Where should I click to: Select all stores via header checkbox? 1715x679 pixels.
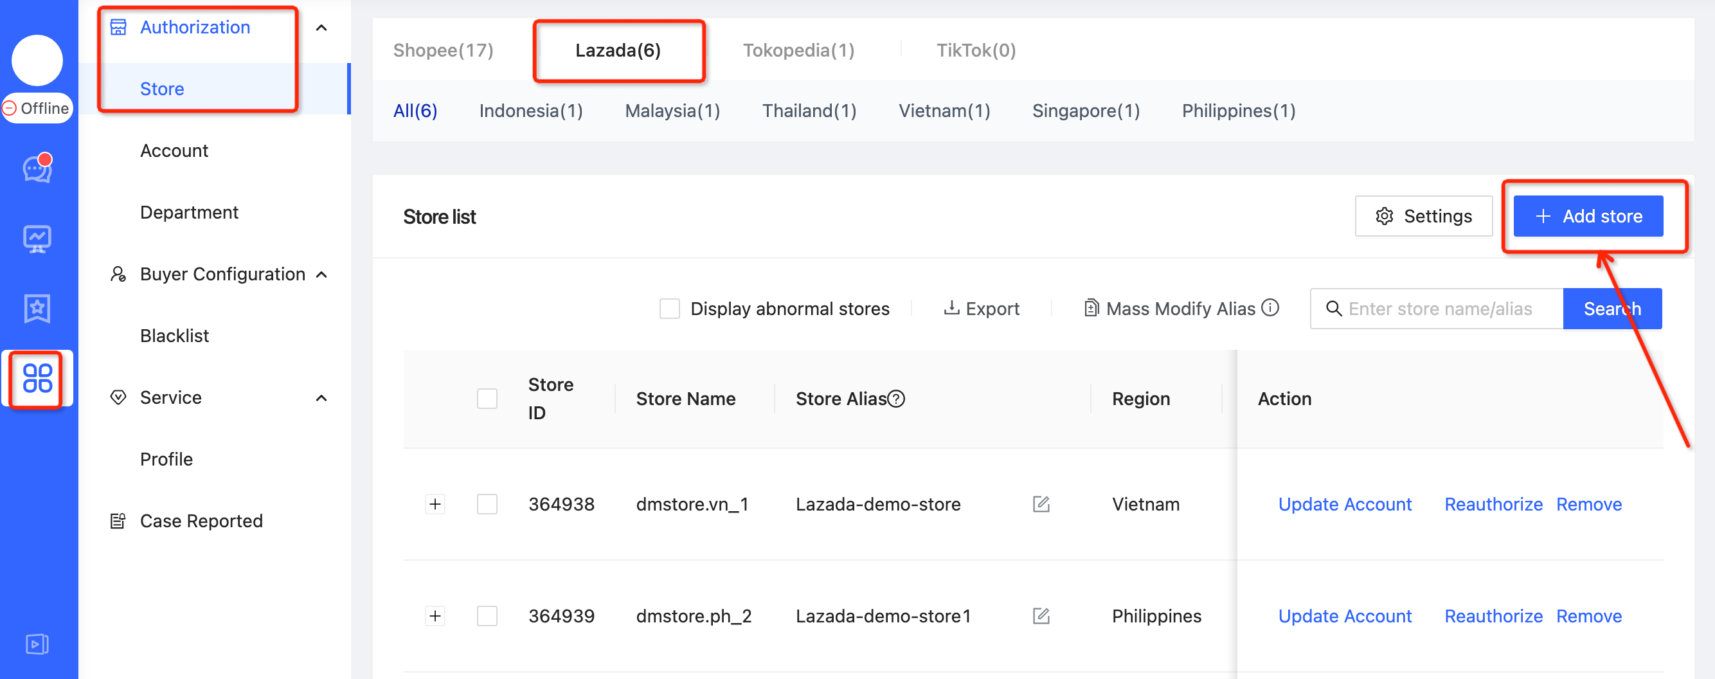(487, 397)
